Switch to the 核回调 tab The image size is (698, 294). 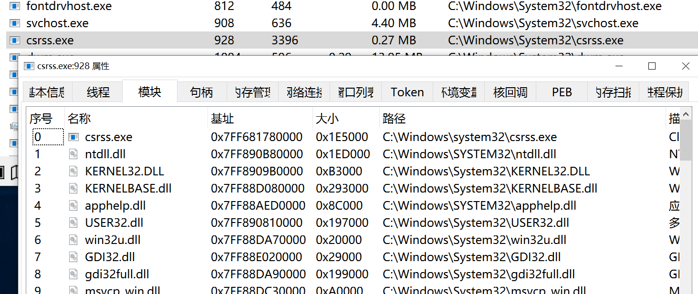[x=510, y=92]
